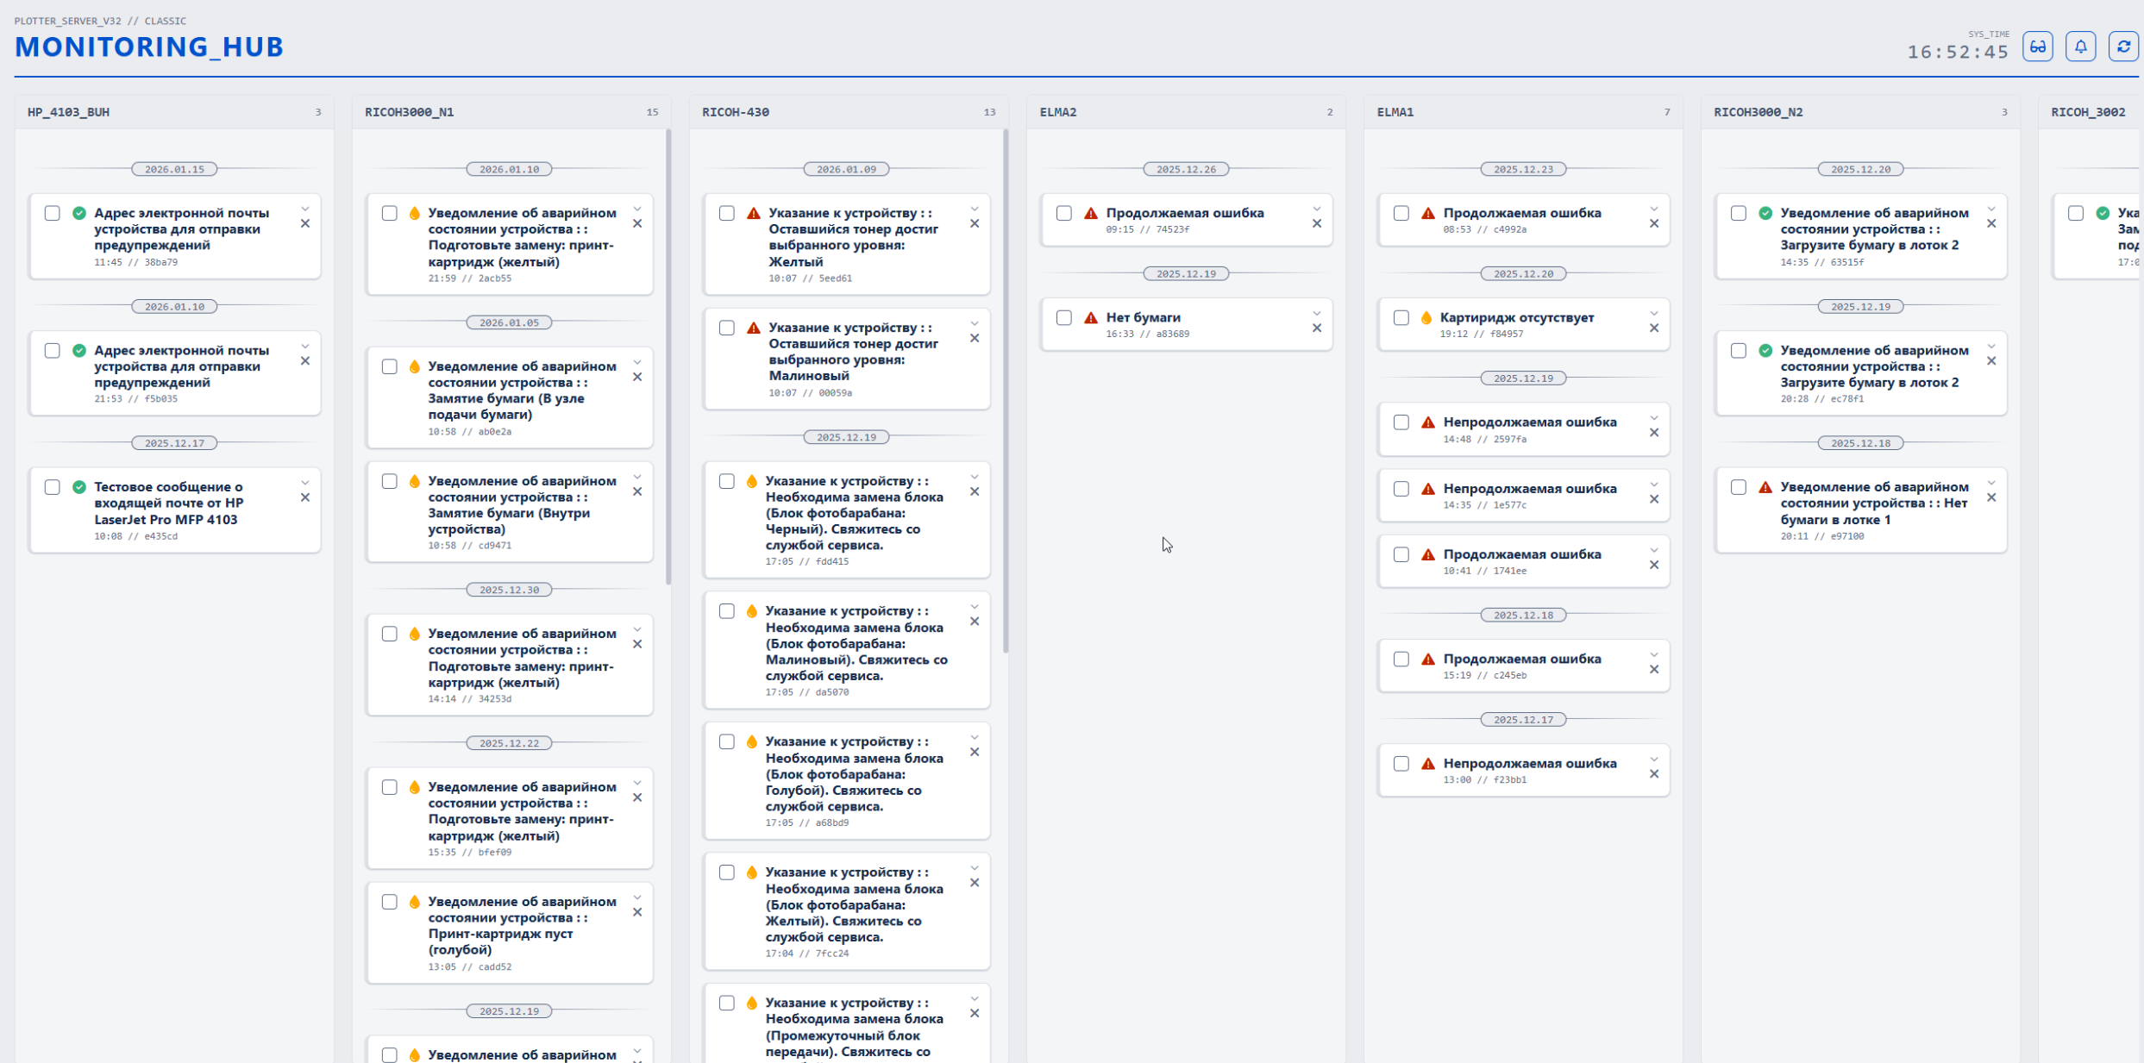This screenshot has width=2144, height=1063.
Task: Dismiss yellow toner card 5eed61
Action: coord(975,223)
